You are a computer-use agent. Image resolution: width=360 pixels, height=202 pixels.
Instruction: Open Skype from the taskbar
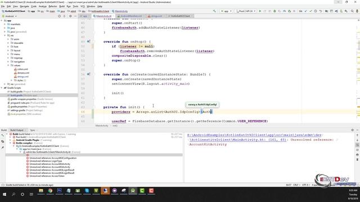pyautogui.click(x=87, y=191)
